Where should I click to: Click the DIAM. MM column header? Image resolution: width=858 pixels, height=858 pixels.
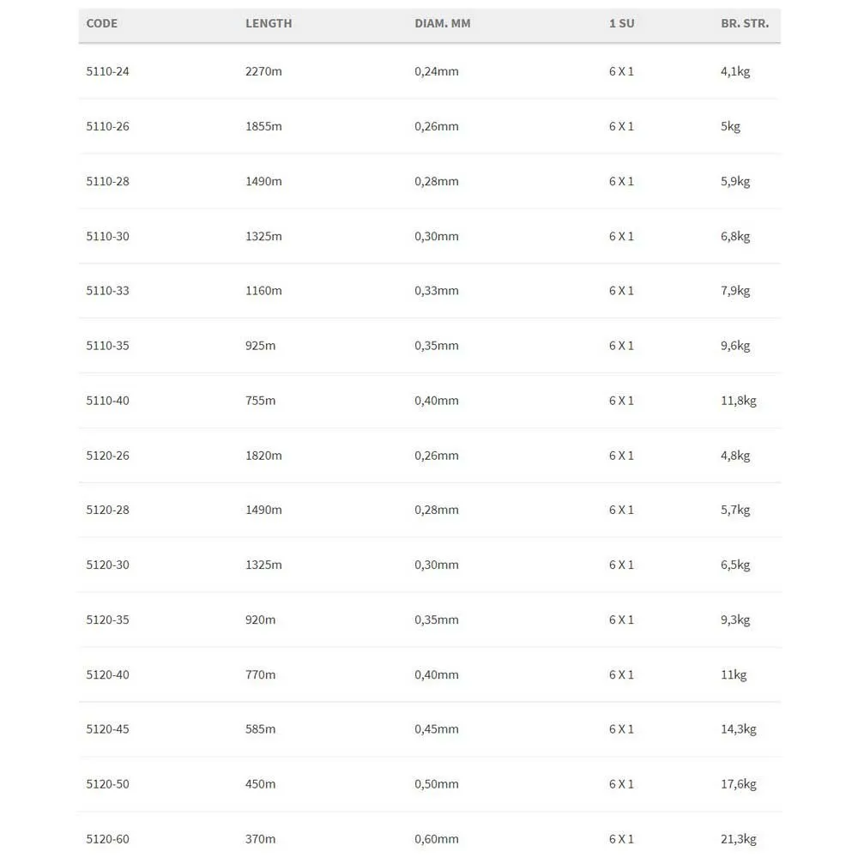(443, 23)
